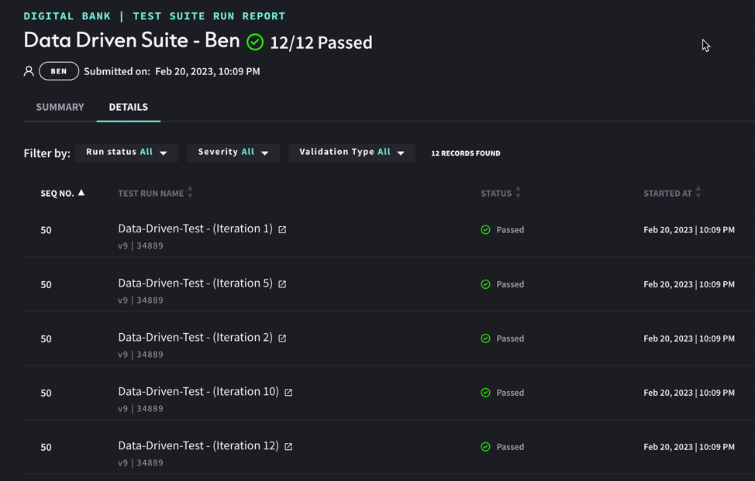Select the DETAILS tab

pos(128,107)
